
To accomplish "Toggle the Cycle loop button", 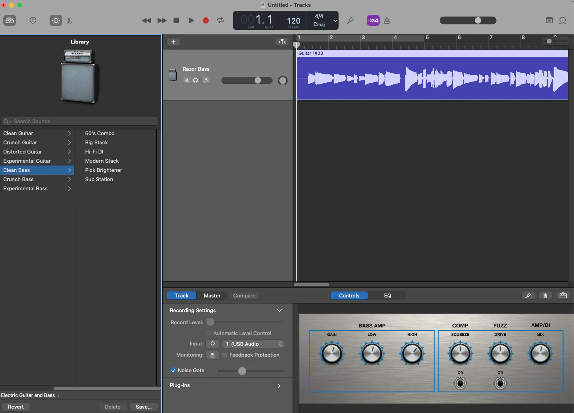I will tap(221, 20).
